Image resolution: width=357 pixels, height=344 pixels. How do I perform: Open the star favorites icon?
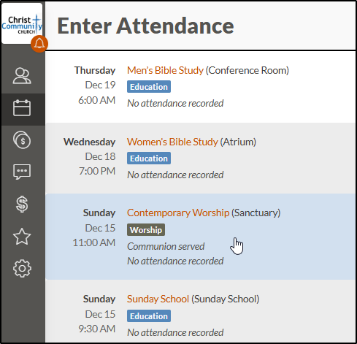pyautogui.click(x=22, y=237)
